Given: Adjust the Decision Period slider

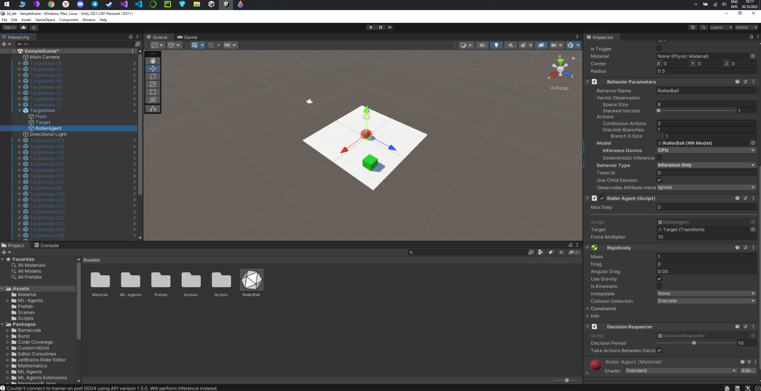Looking at the screenshot, I should 694,343.
